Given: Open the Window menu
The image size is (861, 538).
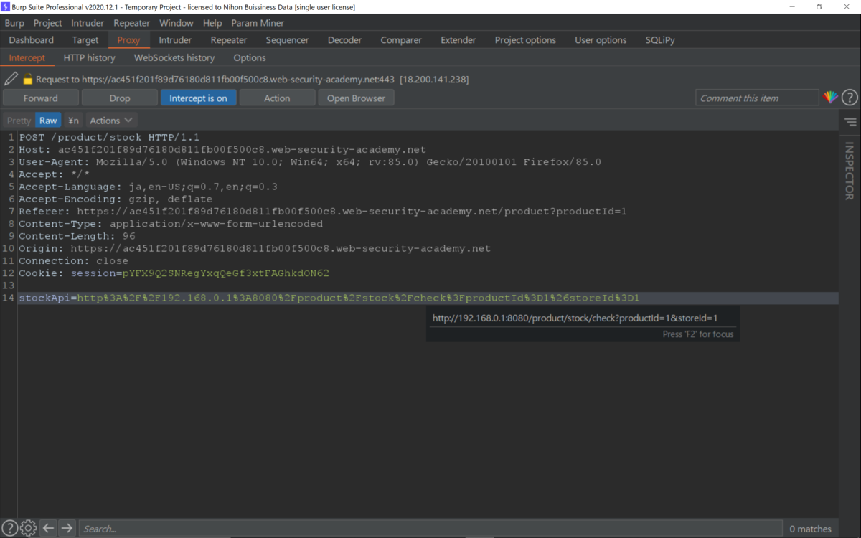Looking at the screenshot, I should 177,23.
